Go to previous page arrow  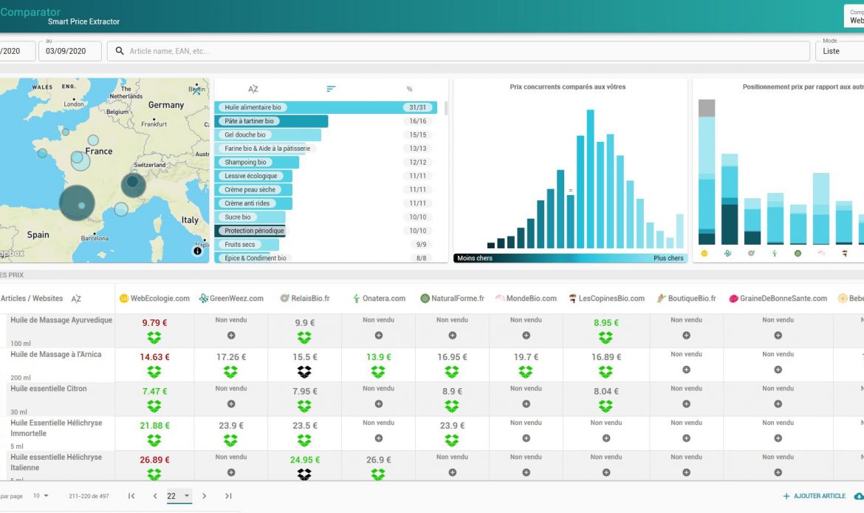point(155,496)
